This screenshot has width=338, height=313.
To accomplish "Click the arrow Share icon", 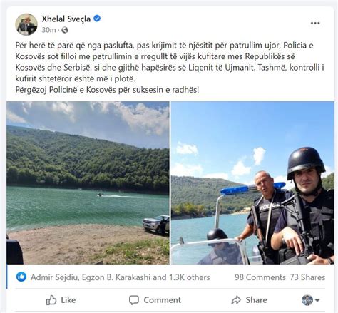I will click(x=236, y=300).
